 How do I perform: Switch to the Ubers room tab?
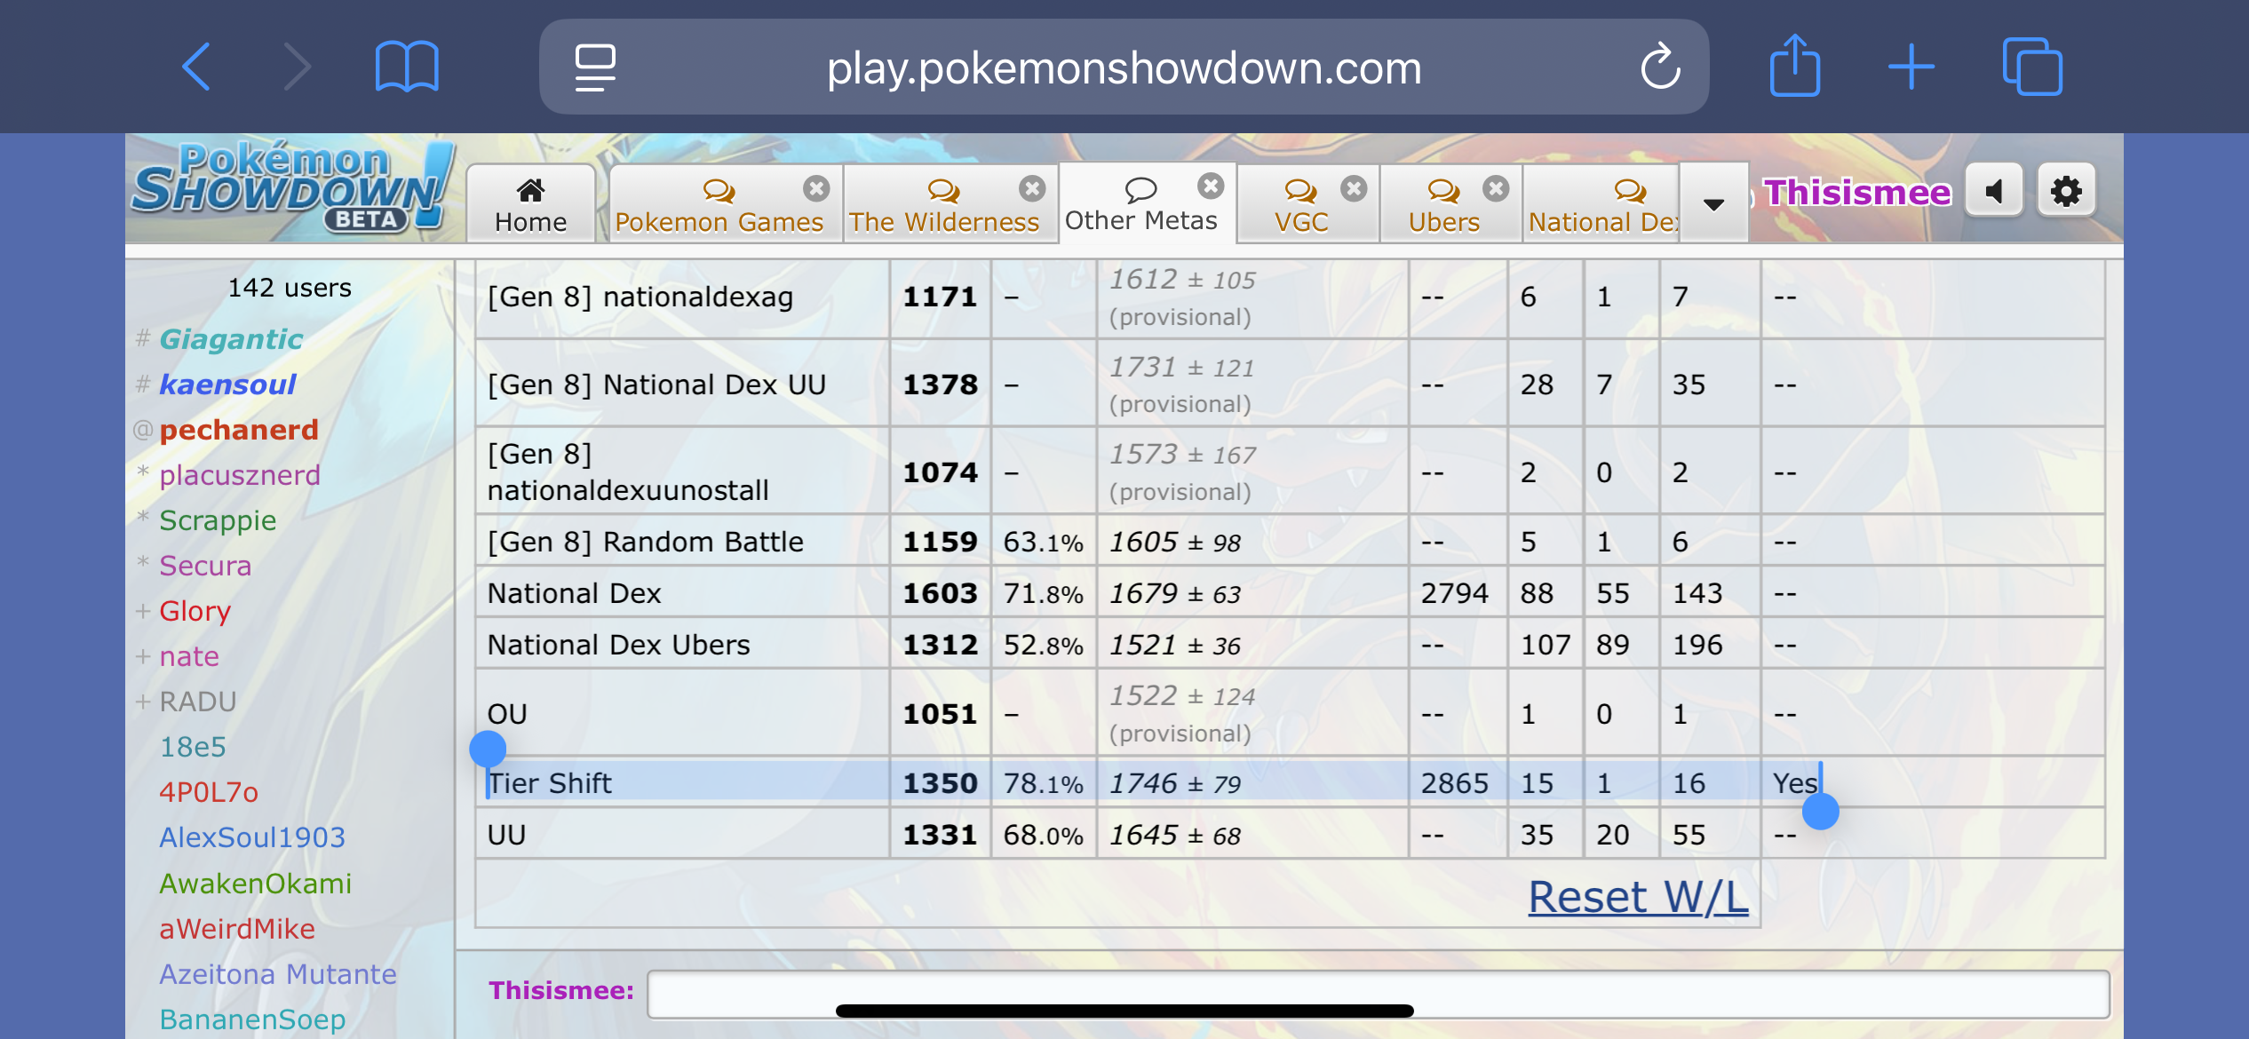point(1443,206)
